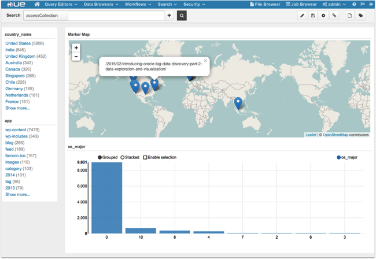Screen dimensions: 376x259
Task: Open the Security dropdown menu
Action: (x=194, y=4)
